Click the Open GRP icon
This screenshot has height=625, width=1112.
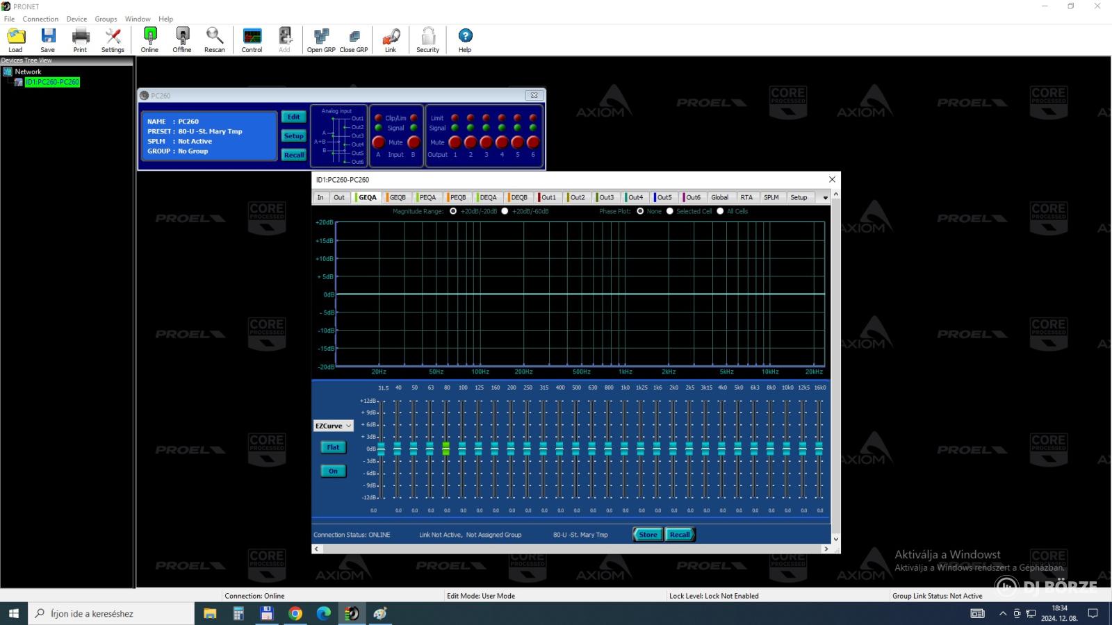coord(321,36)
